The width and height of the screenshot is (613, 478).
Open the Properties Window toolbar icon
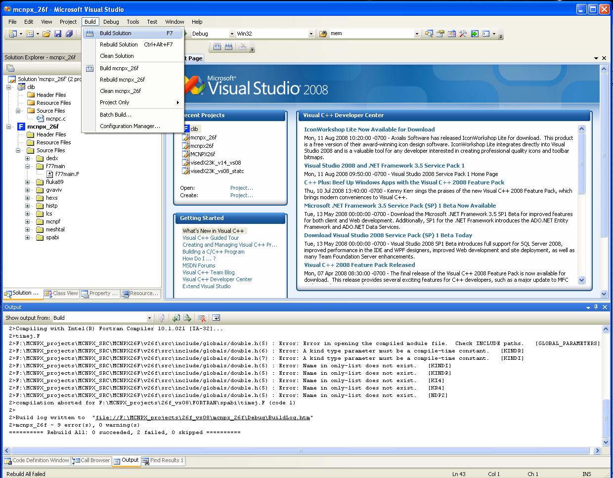click(440, 34)
